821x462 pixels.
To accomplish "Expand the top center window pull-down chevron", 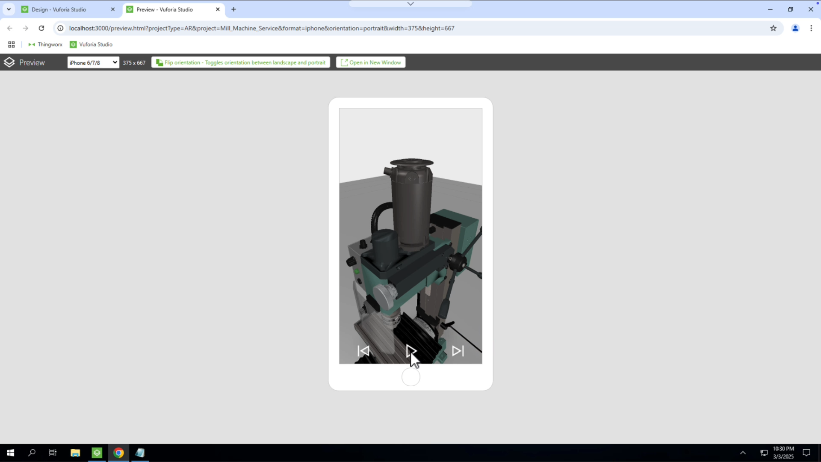I will click(410, 4).
